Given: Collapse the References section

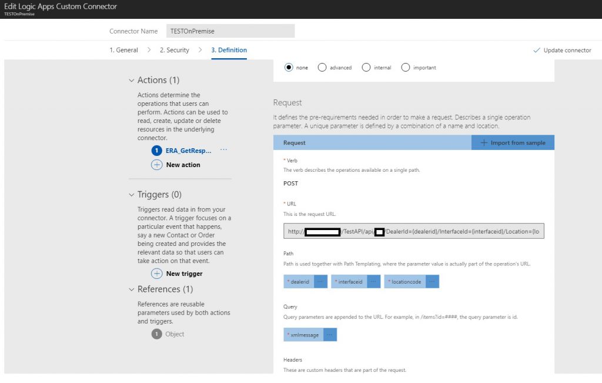Looking at the screenshot, I should (132, 289).
